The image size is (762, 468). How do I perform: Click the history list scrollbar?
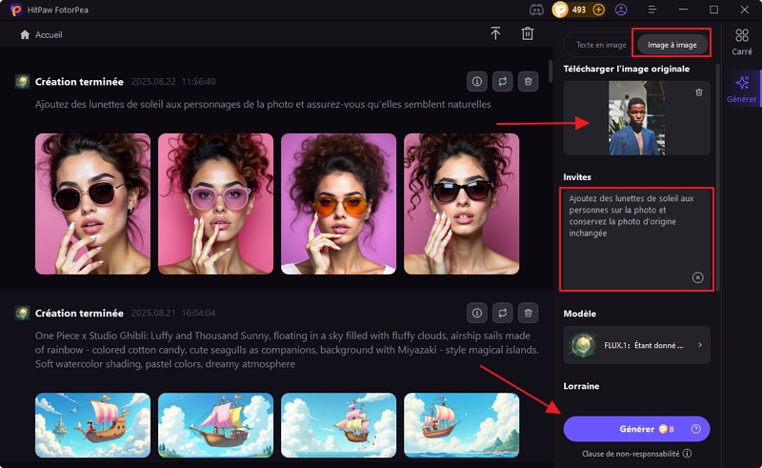[551, 71]
